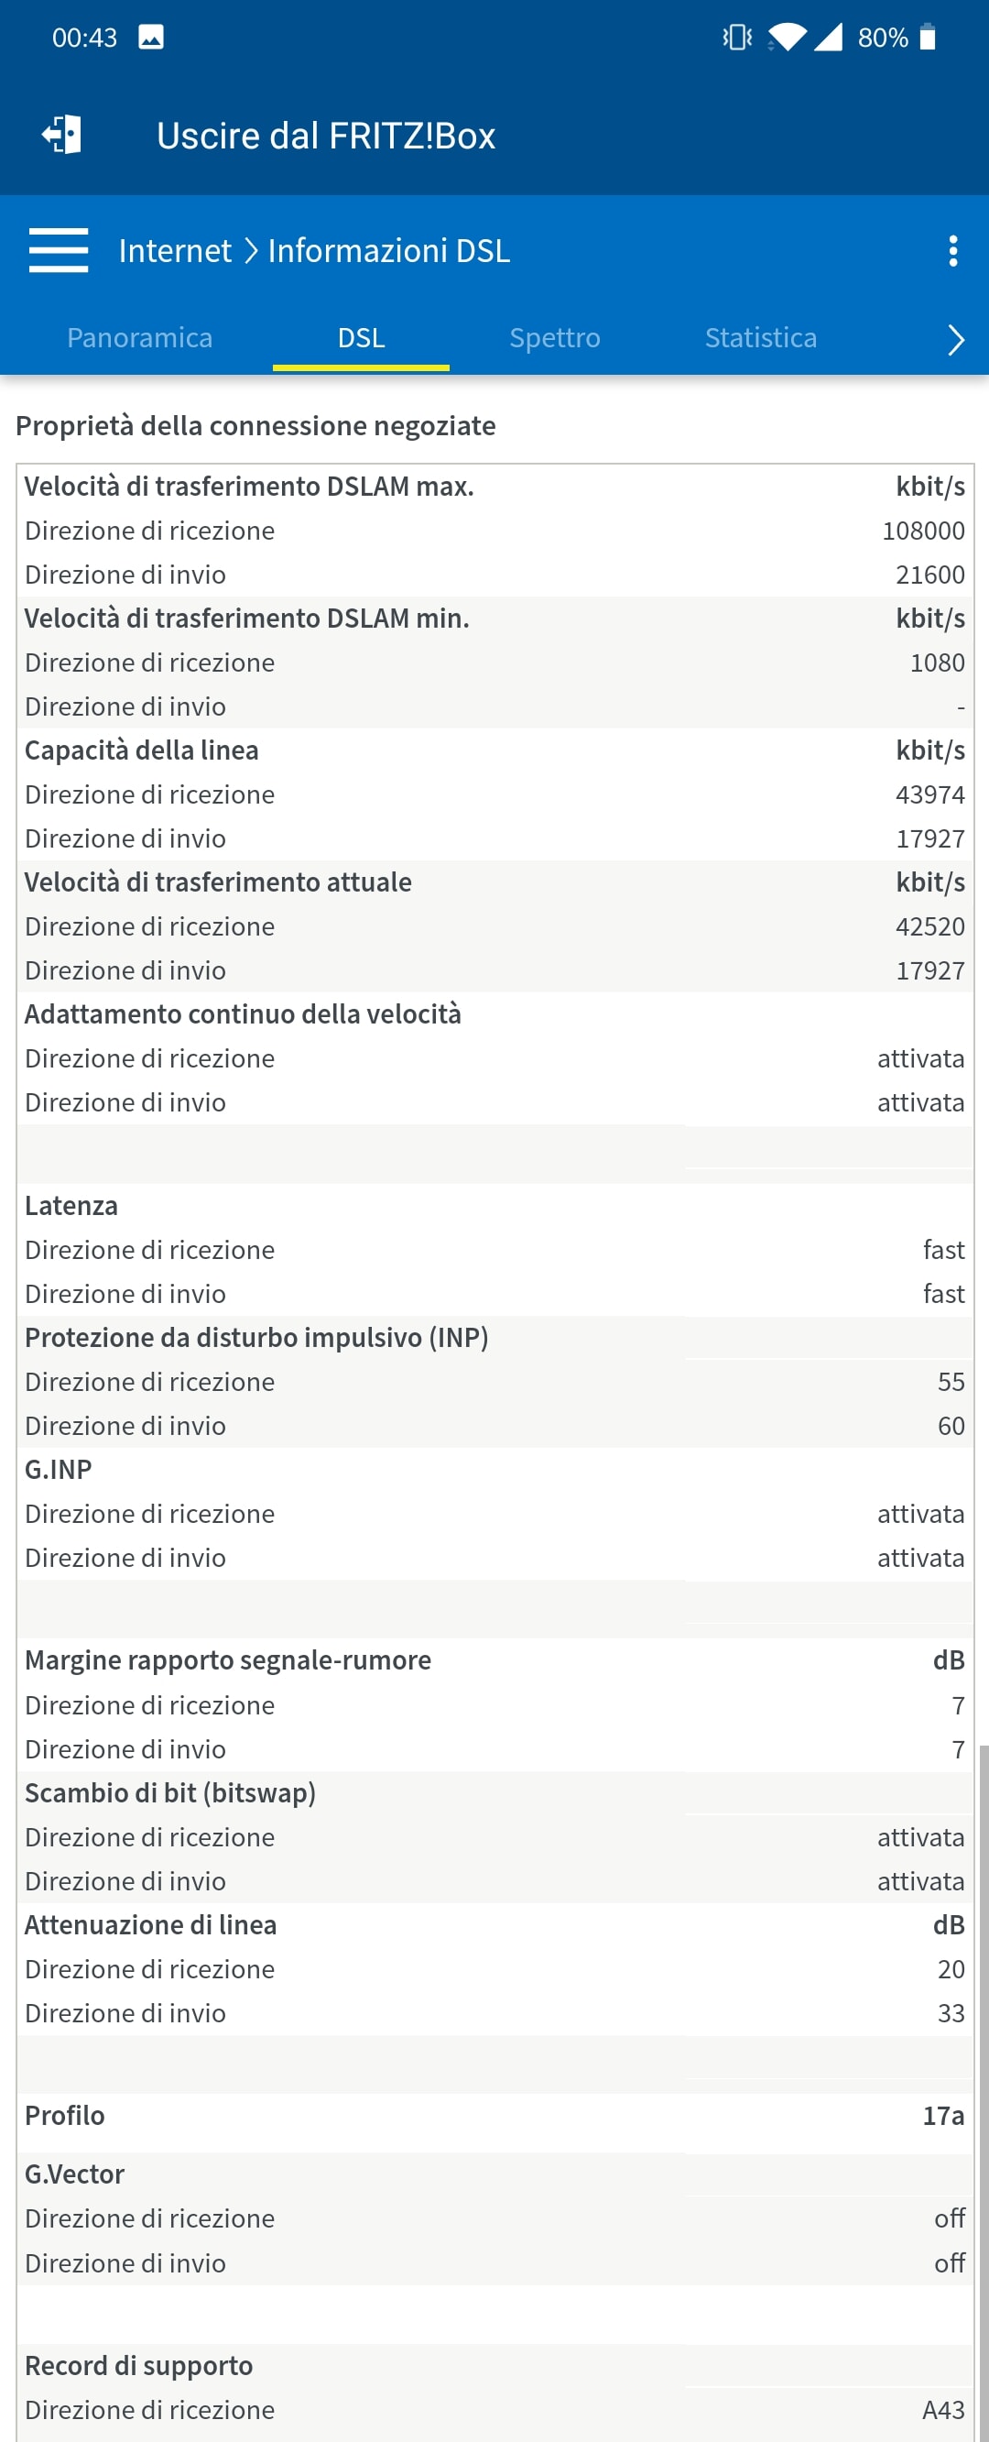Tap the Internet breadcrumb link
Image resolution: width=989 pixels, height=2442 pixels.
point(174,250)
